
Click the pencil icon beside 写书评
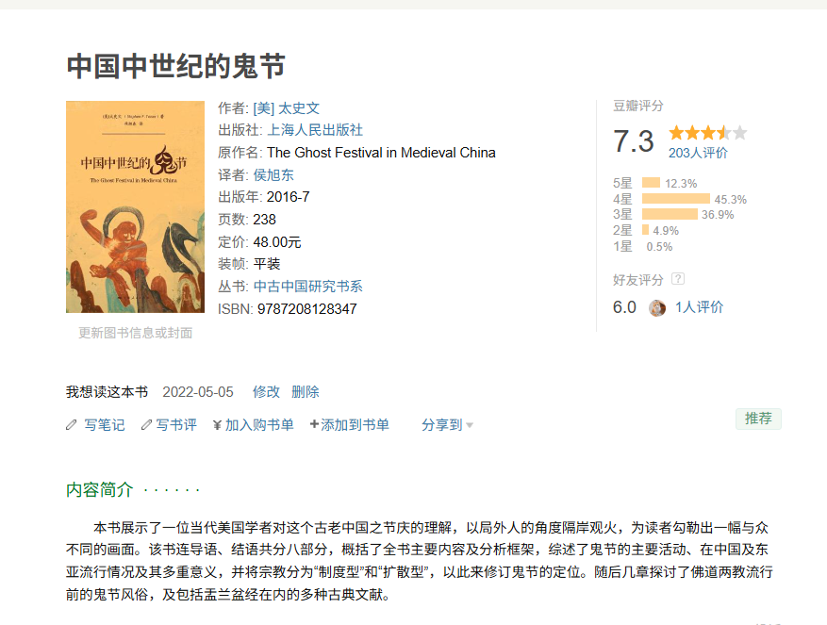pyautogui.click(x=146, y=424)
